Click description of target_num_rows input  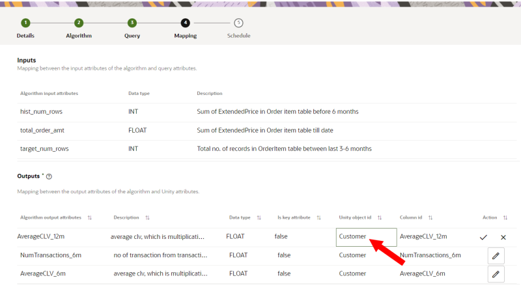285,149
